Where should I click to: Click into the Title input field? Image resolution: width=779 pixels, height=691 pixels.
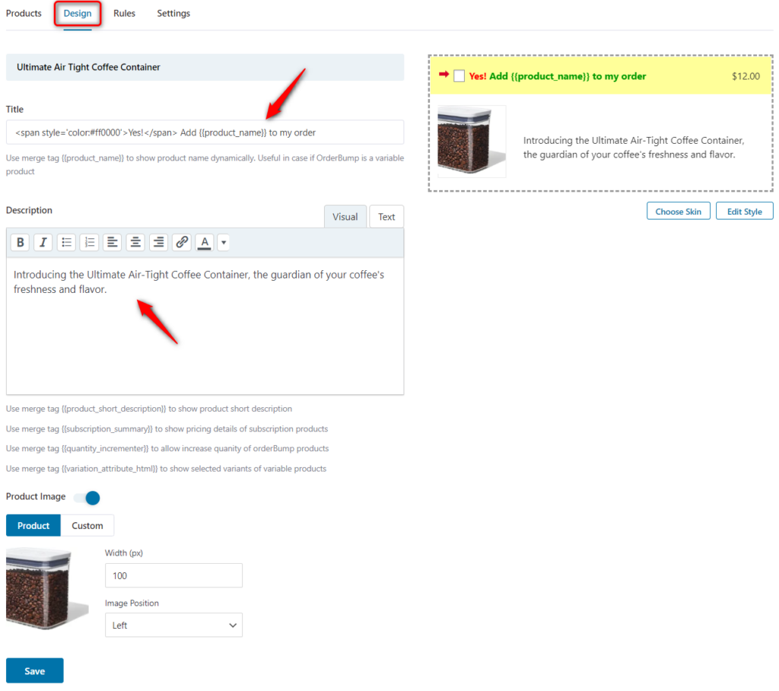(205, 132)
